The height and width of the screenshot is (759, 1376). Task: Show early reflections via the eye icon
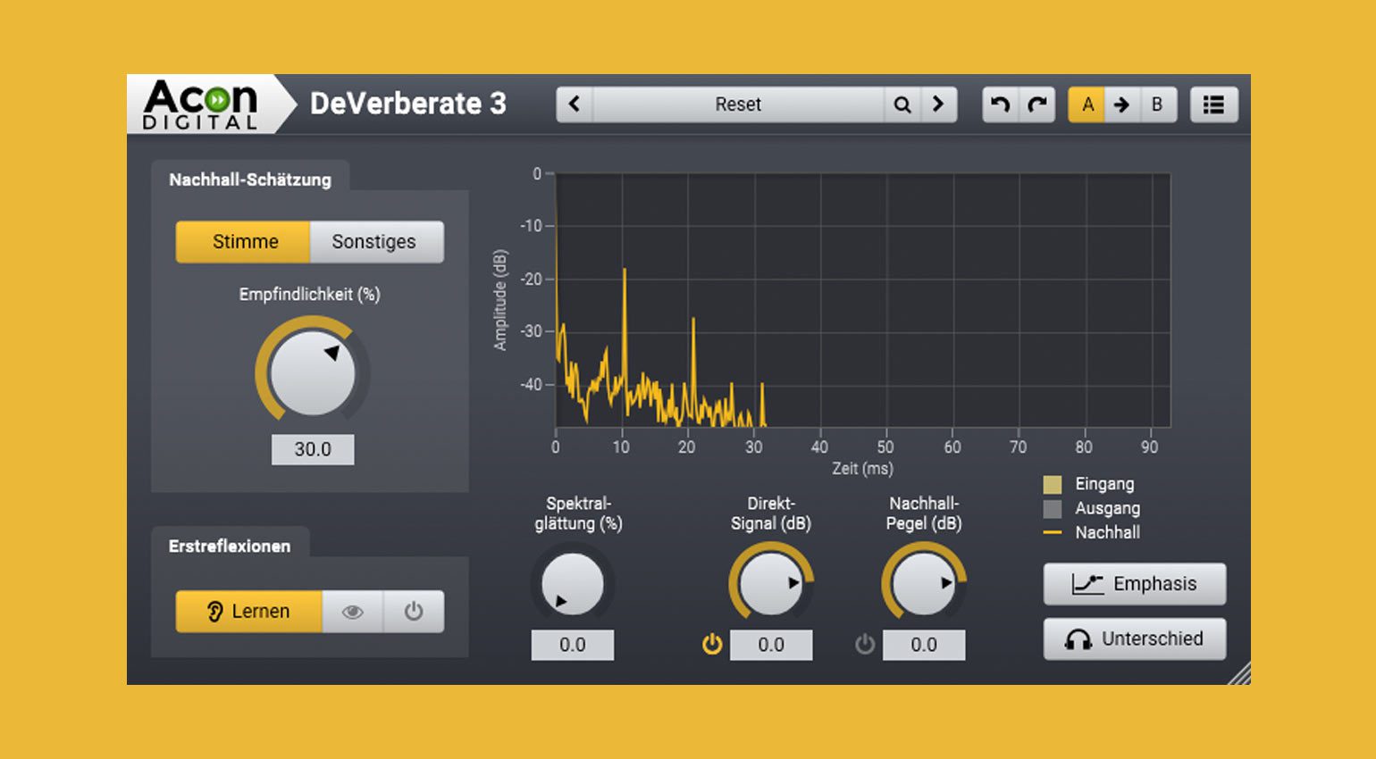pos(353,612)
